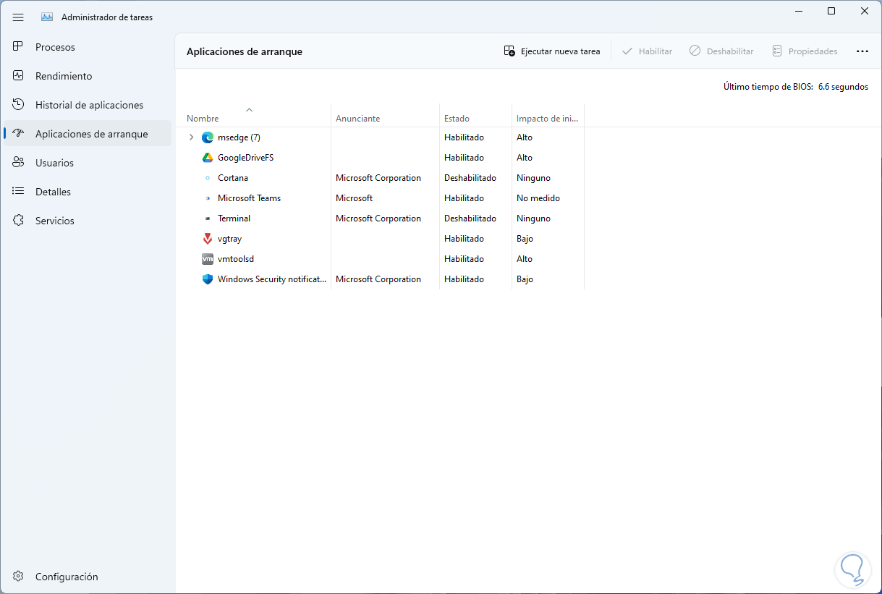This screenshot has width=882, height=594.
Task: Sort by the Nombre column header
Action: [x=203, y=119]
